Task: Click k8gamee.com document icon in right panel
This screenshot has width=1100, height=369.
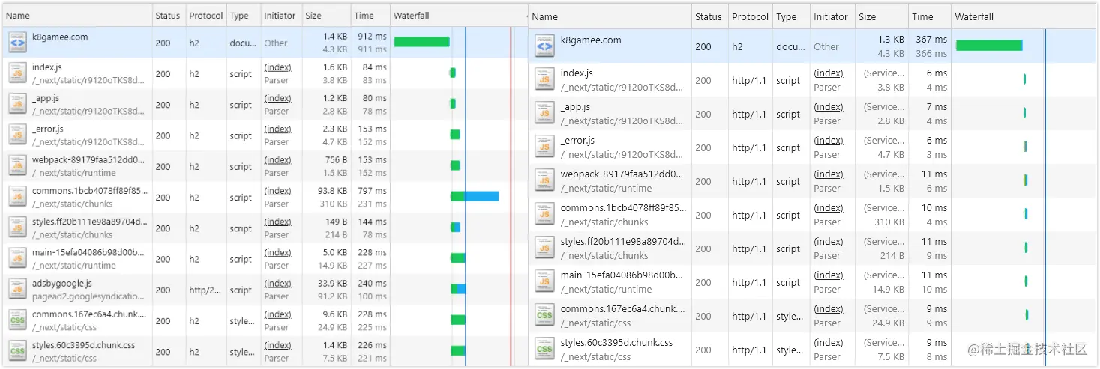Action: tap(544, 47)
